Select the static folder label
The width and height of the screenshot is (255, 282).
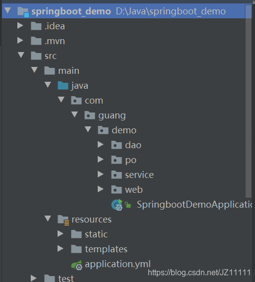click(96, 234)
